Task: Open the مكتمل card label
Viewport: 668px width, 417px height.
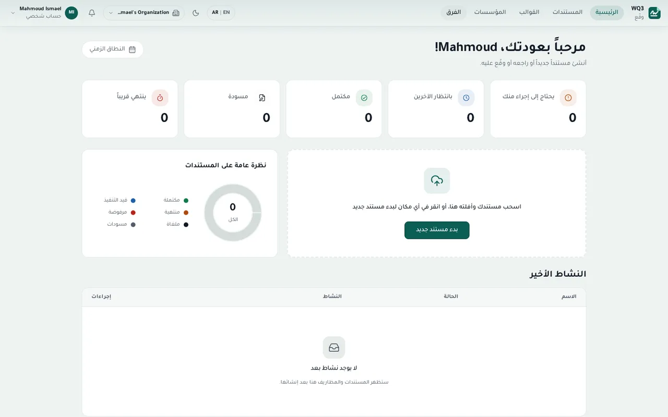Action: [x=341, y=97]
